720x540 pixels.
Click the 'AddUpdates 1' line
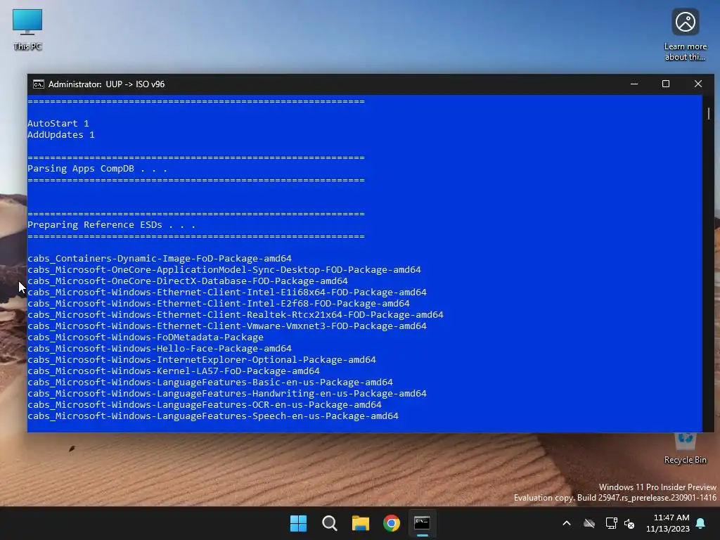(x=61, y=134)
